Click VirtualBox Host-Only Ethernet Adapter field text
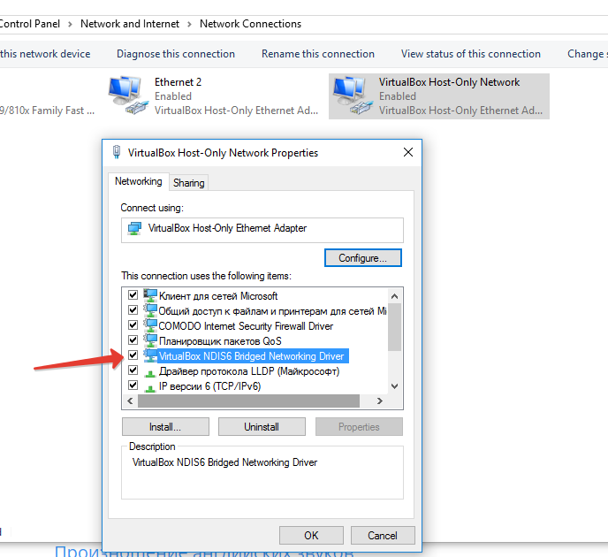This screenshot has height=557, width=608. pos(227,228)
